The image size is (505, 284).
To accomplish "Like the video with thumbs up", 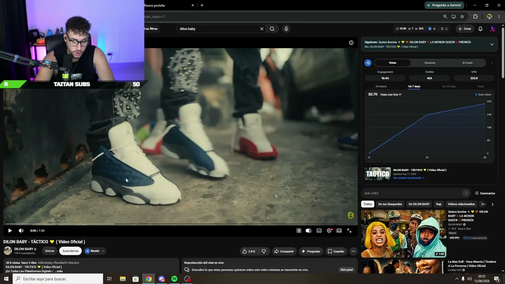I will pyautogui.click(x=249, y=251).
